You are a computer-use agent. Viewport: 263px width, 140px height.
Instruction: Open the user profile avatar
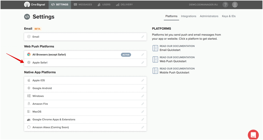pyautogui.click(x=235, y=5)
